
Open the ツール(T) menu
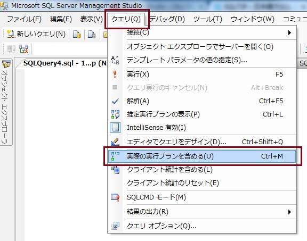208,19
